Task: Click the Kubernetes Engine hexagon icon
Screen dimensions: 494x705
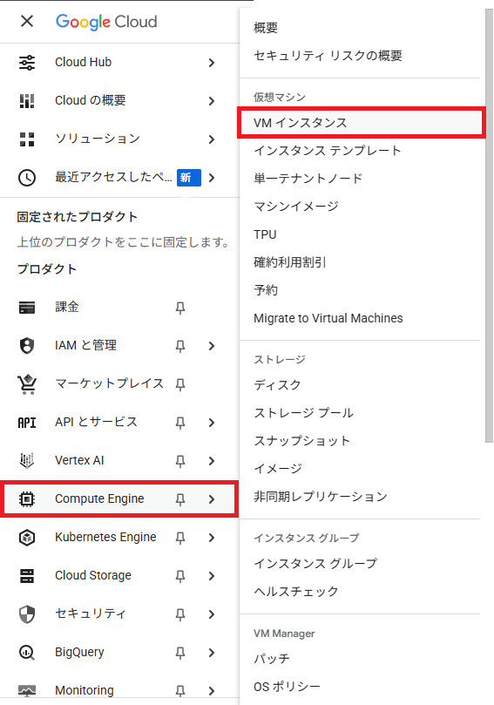Action: 27,538
